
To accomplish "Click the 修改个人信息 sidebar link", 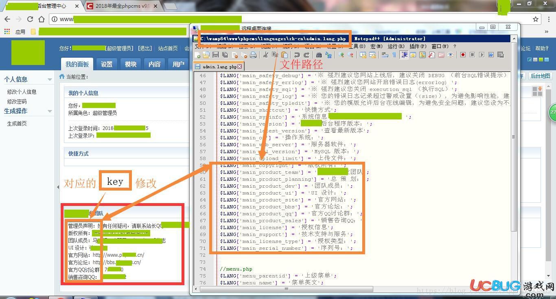I will coord(22,92).
